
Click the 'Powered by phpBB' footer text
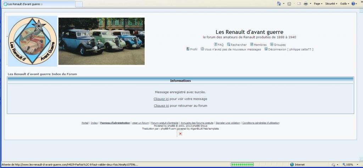coord(180,126)
